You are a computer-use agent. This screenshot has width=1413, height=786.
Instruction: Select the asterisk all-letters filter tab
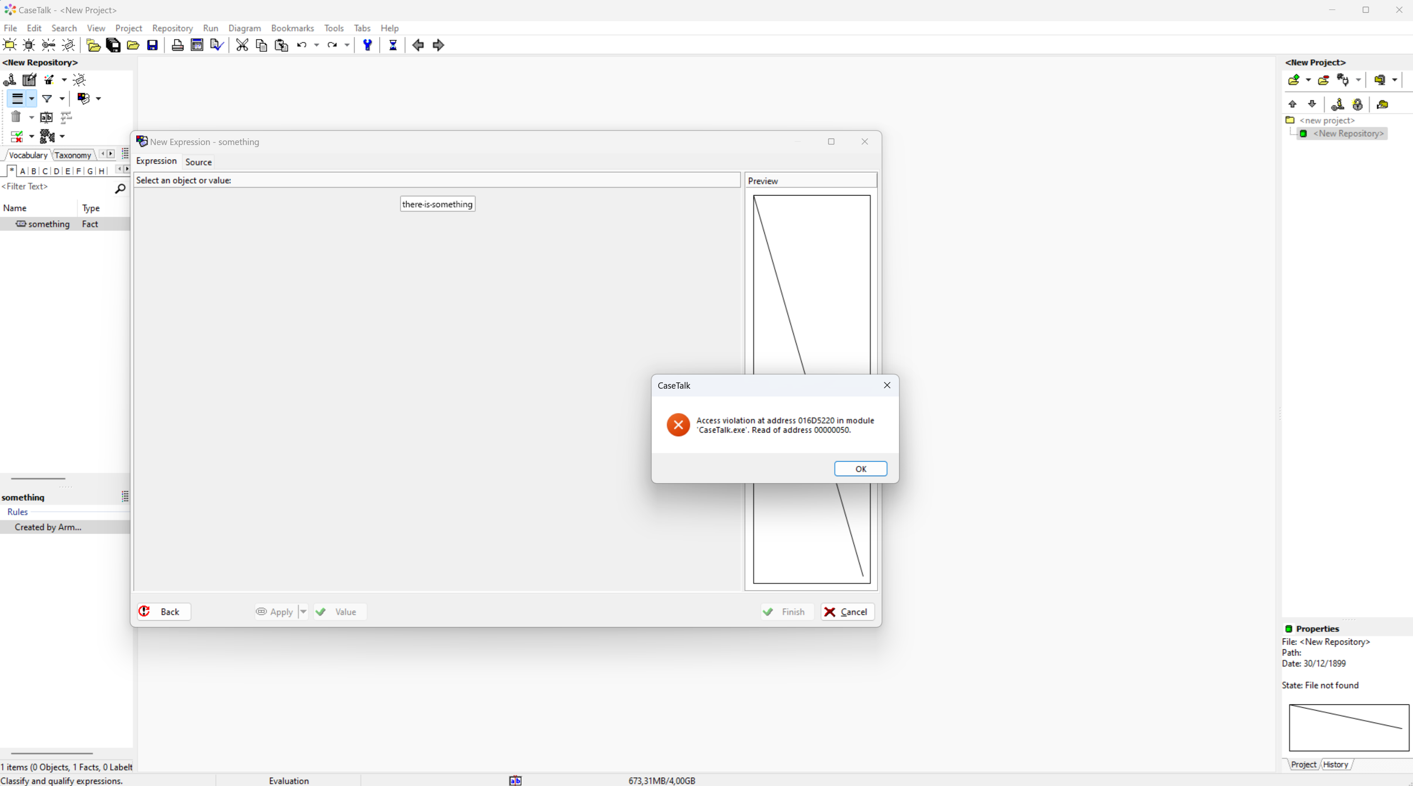[12, 171]
